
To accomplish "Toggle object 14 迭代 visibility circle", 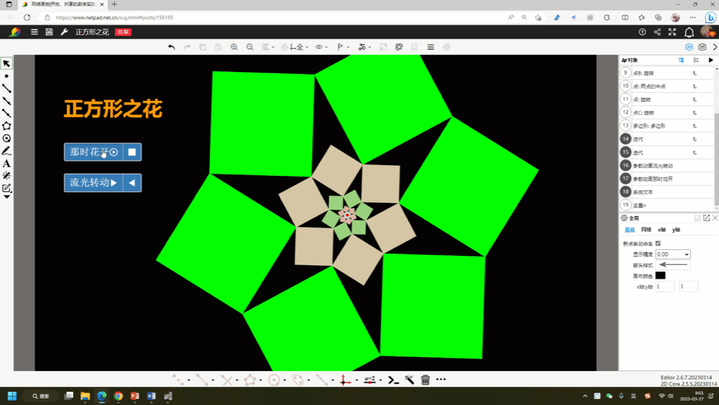I will pos(626,139).
